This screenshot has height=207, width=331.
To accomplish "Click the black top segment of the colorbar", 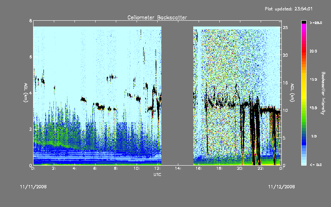I will [304, 22].
